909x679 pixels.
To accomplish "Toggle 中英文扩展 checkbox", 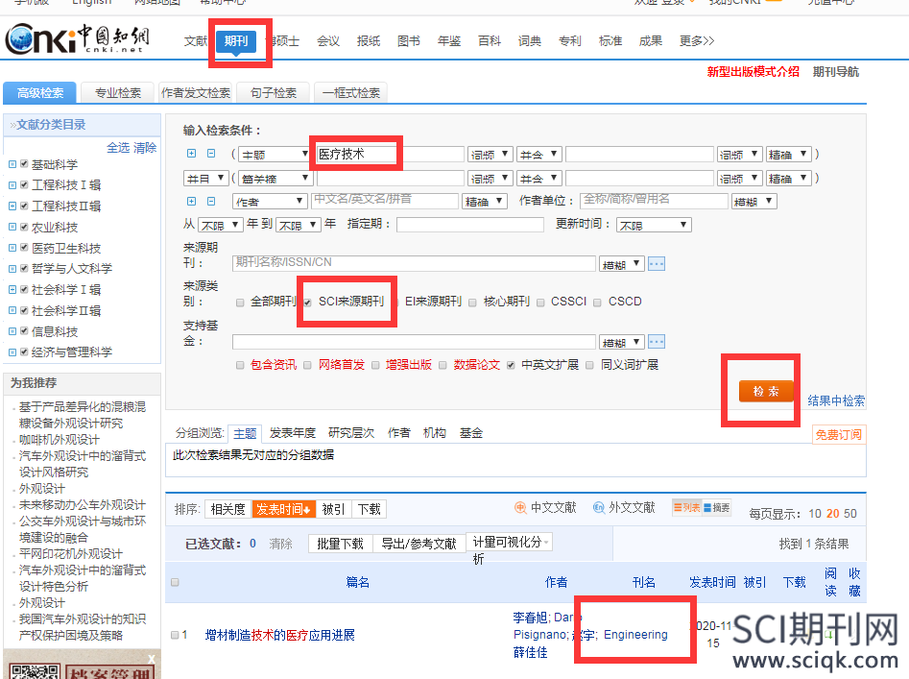I will [x=511, y=365].
